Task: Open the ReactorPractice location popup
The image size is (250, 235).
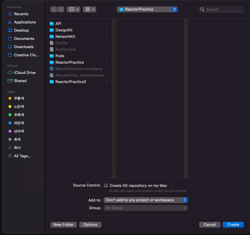Action: coord(147,9)
